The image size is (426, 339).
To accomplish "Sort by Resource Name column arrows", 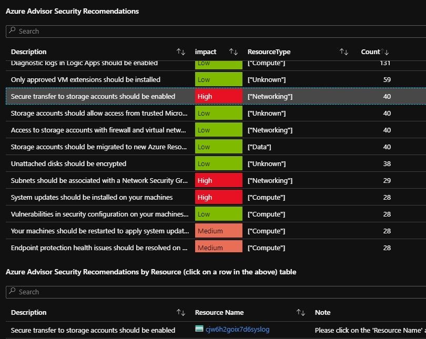I will [301, 312].
